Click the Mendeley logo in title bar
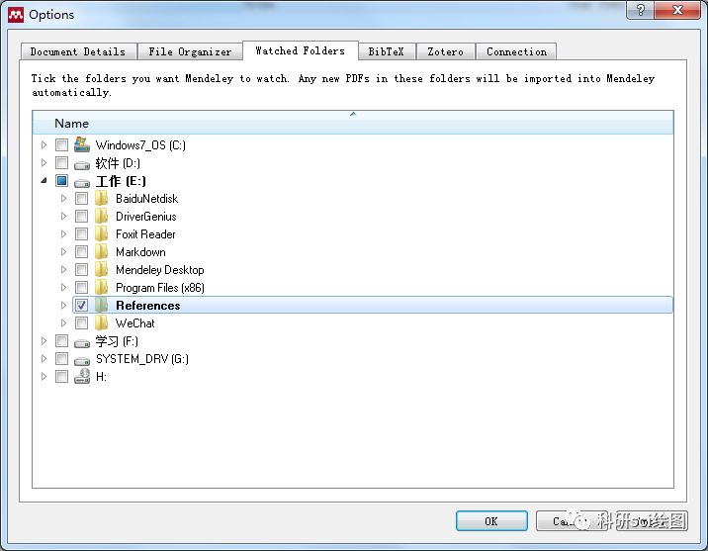Image resolution: width=708 pixels, height=551 pixels. click(x=16, y=15)
